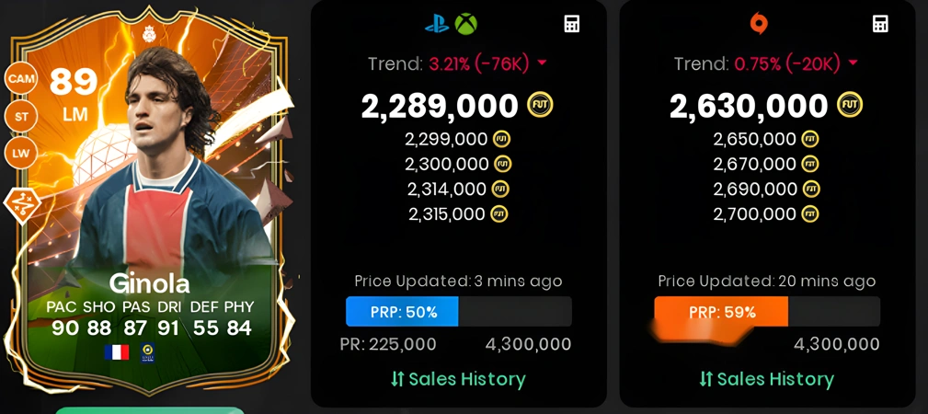The image size is (928, 414).
Task: Click the orange PRP 59% bar
Action: click(721, 312)
